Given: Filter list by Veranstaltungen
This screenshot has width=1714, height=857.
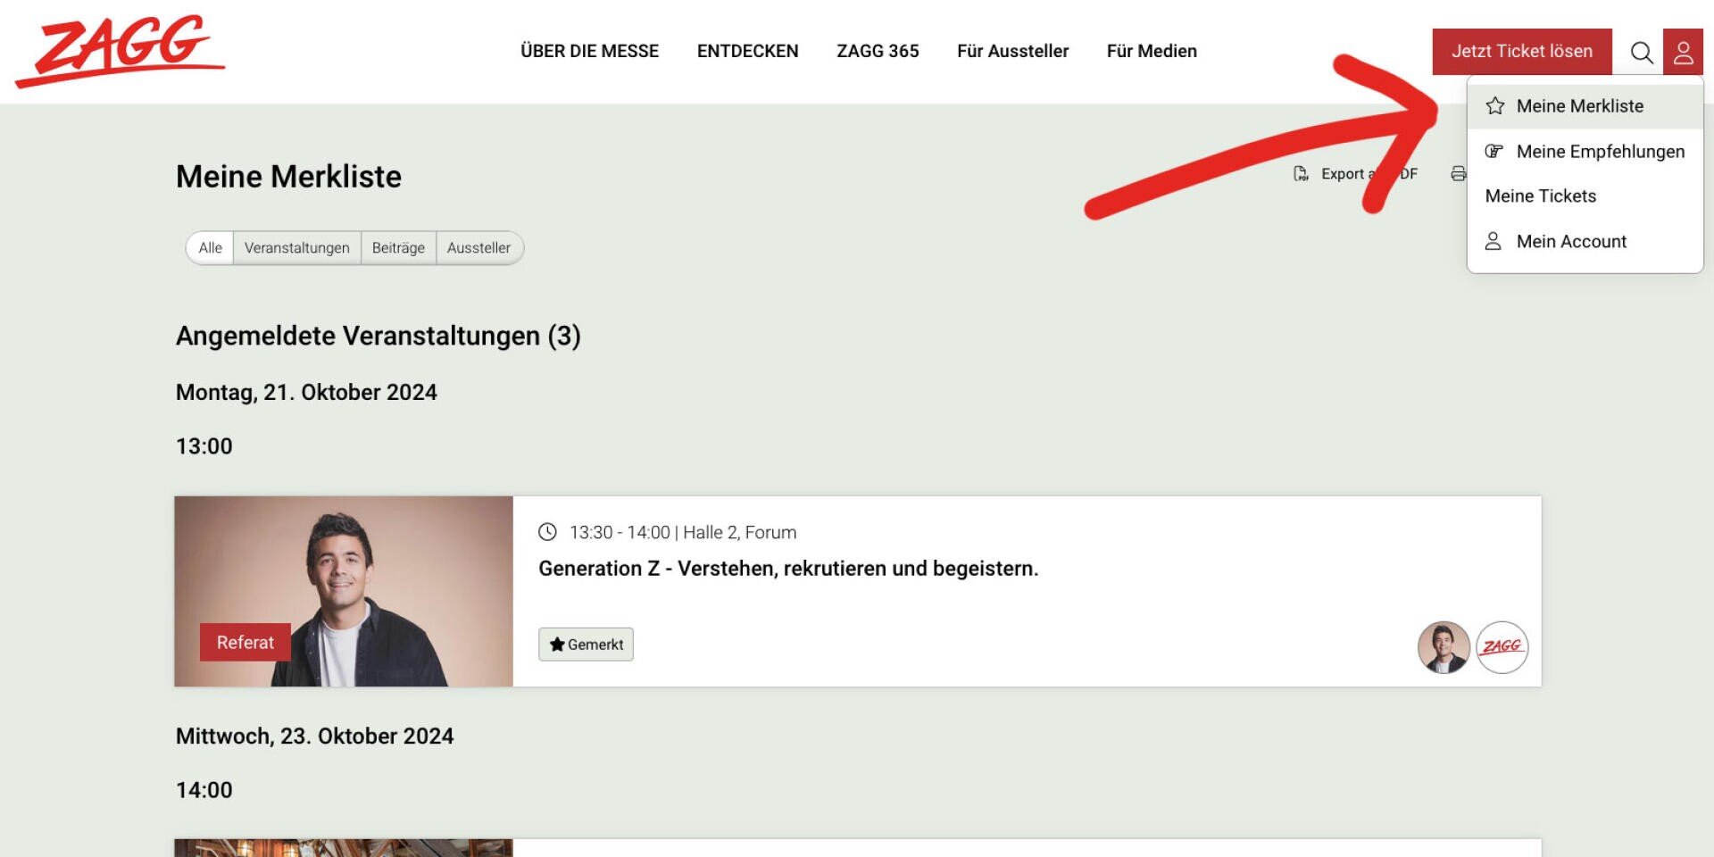Looking at the screenshot, I should [x=296, y=248].
